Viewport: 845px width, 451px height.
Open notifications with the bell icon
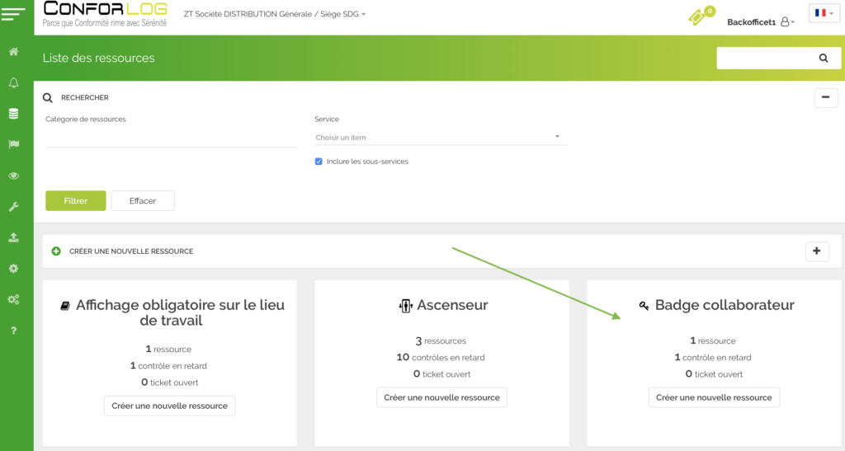(x=14, y=83)
